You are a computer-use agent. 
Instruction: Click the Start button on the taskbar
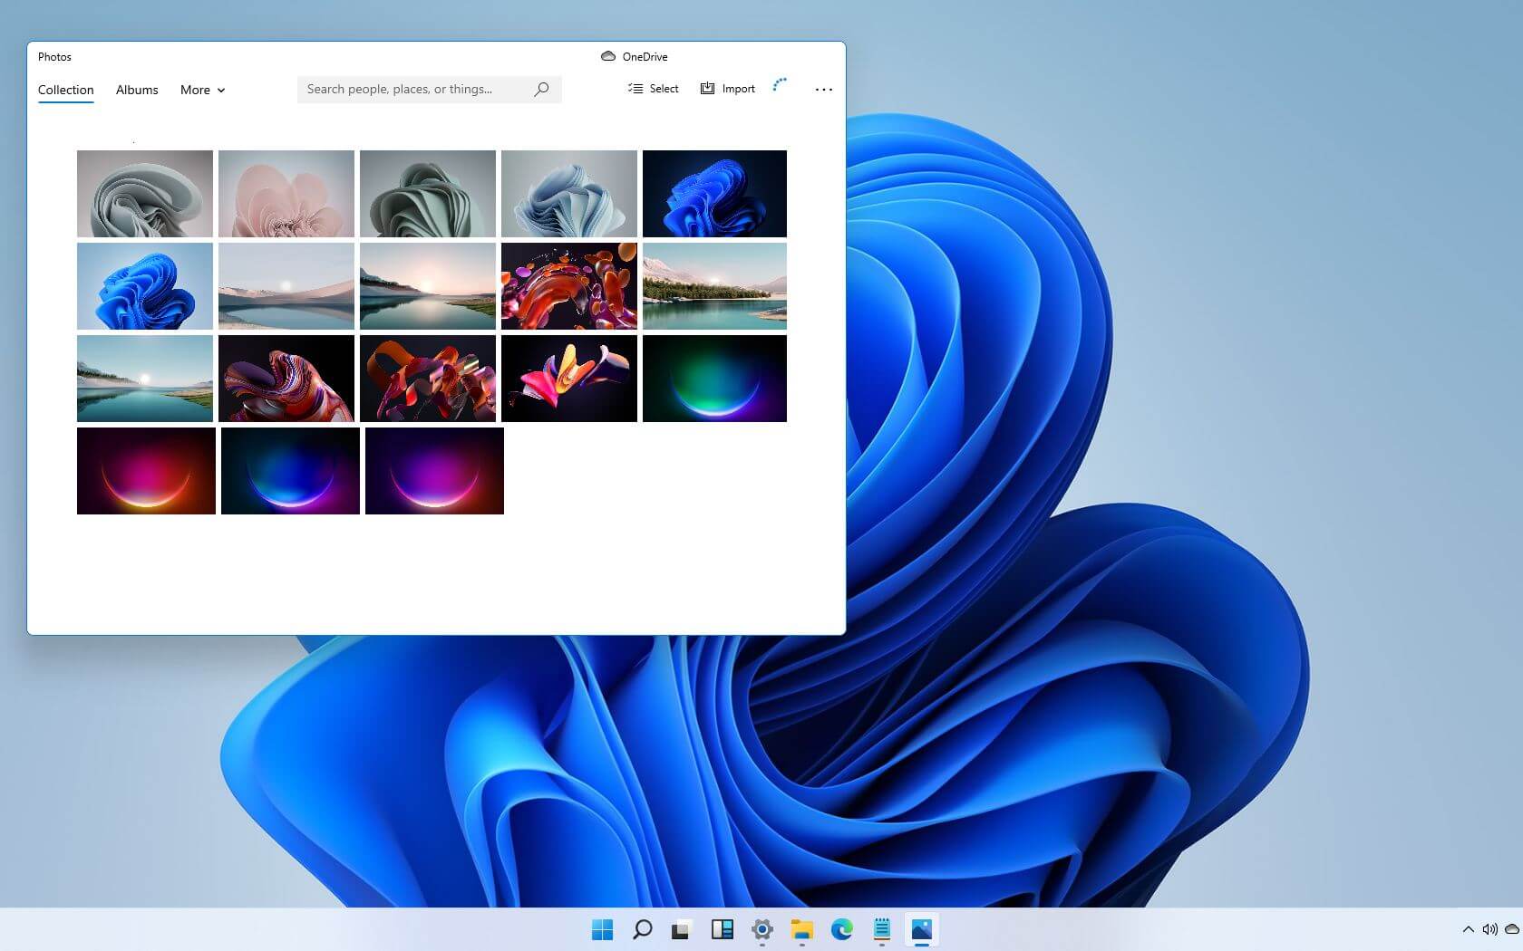pos(603,930)
